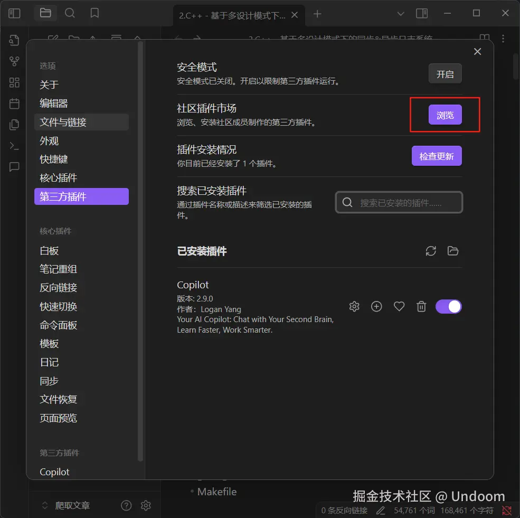The width and height of the screenshot is (520, 518).
Task: Select the 编辑器 settings section
Action: coord(82,103)
